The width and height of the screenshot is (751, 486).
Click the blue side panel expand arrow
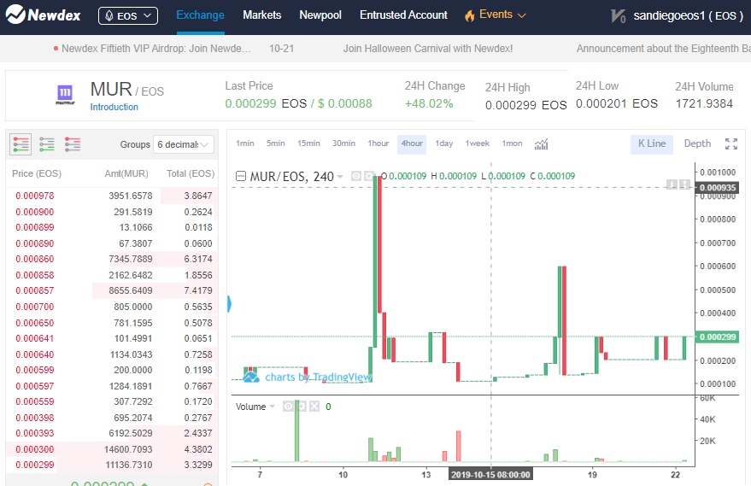click(230, 304)
